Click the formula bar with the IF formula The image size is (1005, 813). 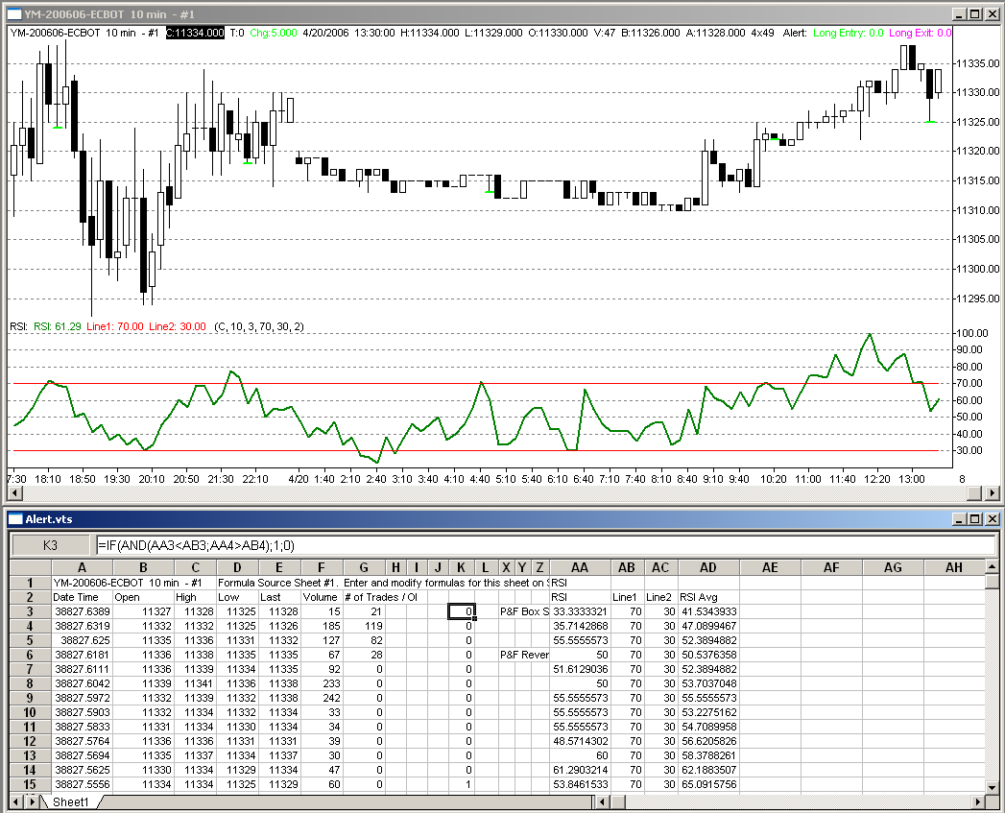coord(542,544)
